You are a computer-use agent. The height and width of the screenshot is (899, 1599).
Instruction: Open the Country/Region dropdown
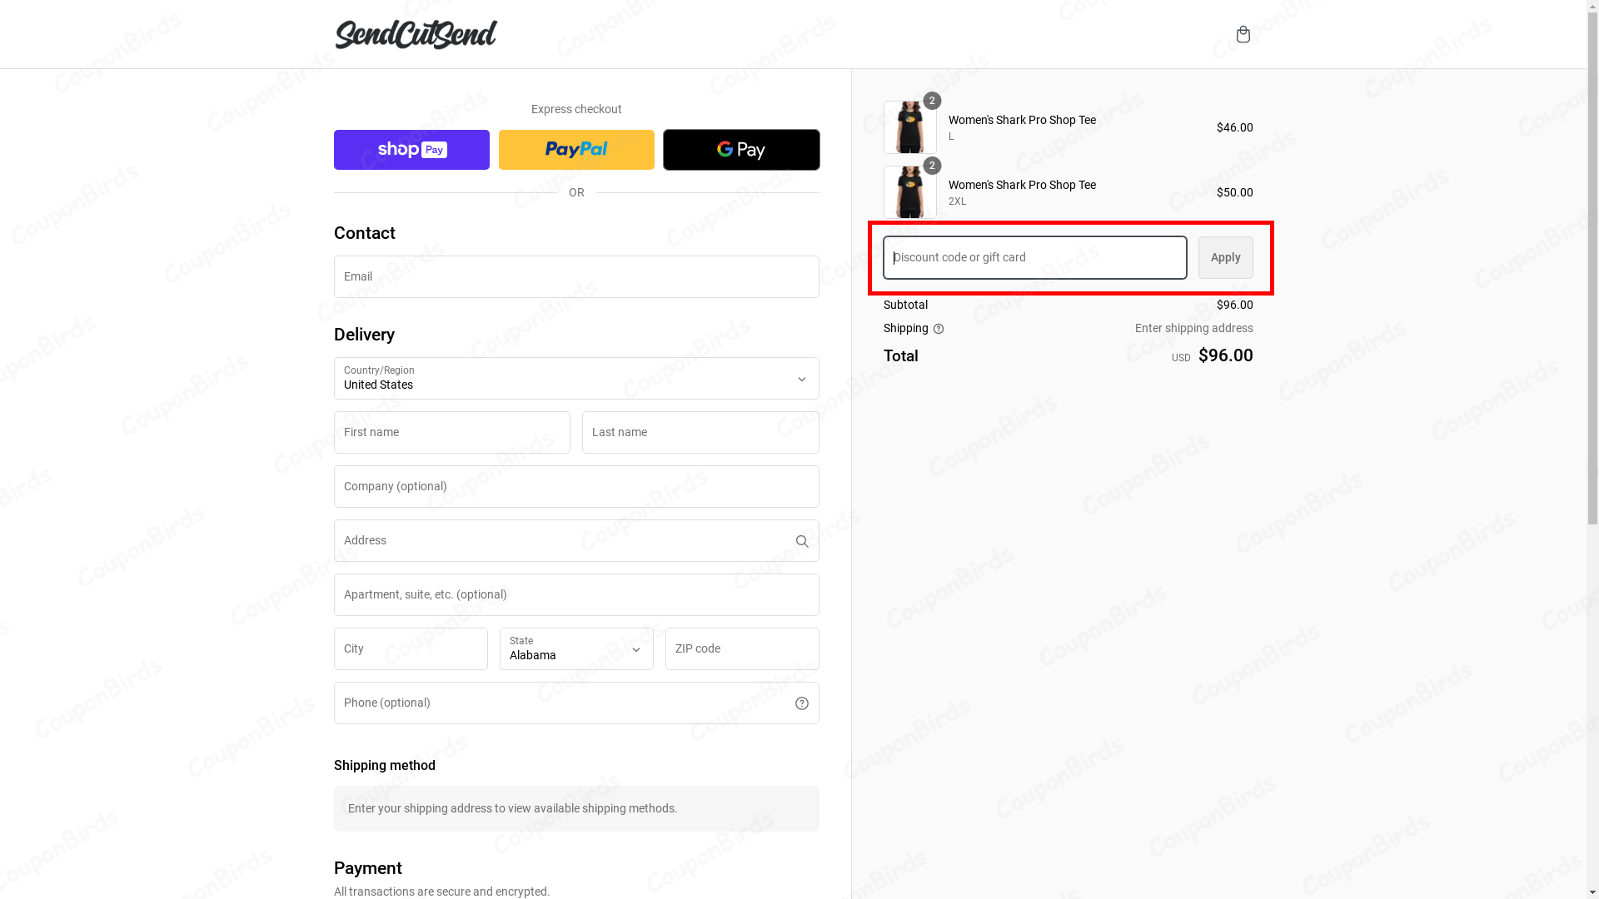tap(575, 379)
